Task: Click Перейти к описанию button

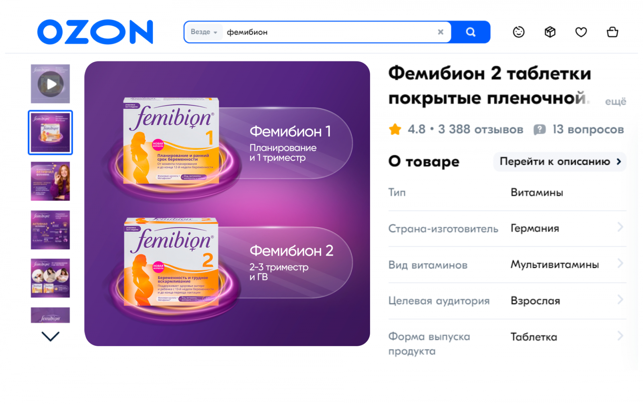Action: (560, 161)
